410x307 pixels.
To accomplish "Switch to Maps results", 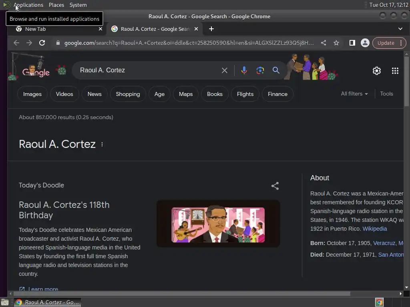I will [186, 94].
